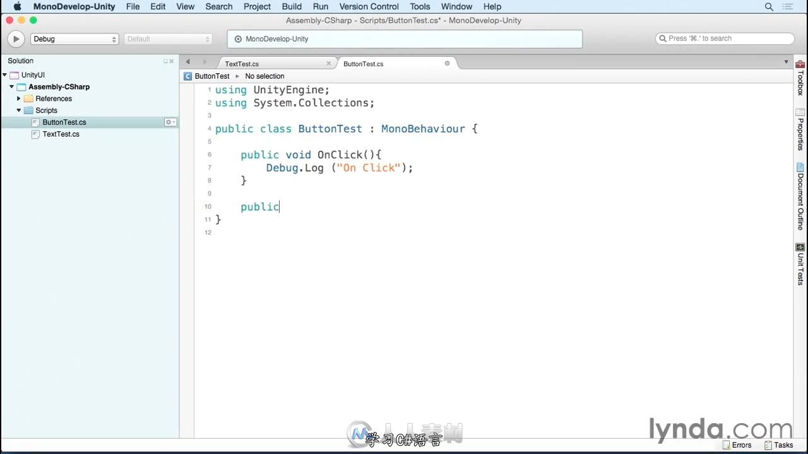
Task: Open the Window menu
Action: [x=456, y=6]
